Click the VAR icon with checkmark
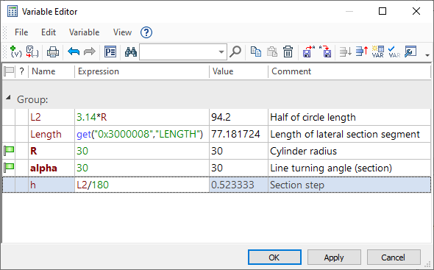This screenshot has width=434, height=270. click(x=394, y=51)
